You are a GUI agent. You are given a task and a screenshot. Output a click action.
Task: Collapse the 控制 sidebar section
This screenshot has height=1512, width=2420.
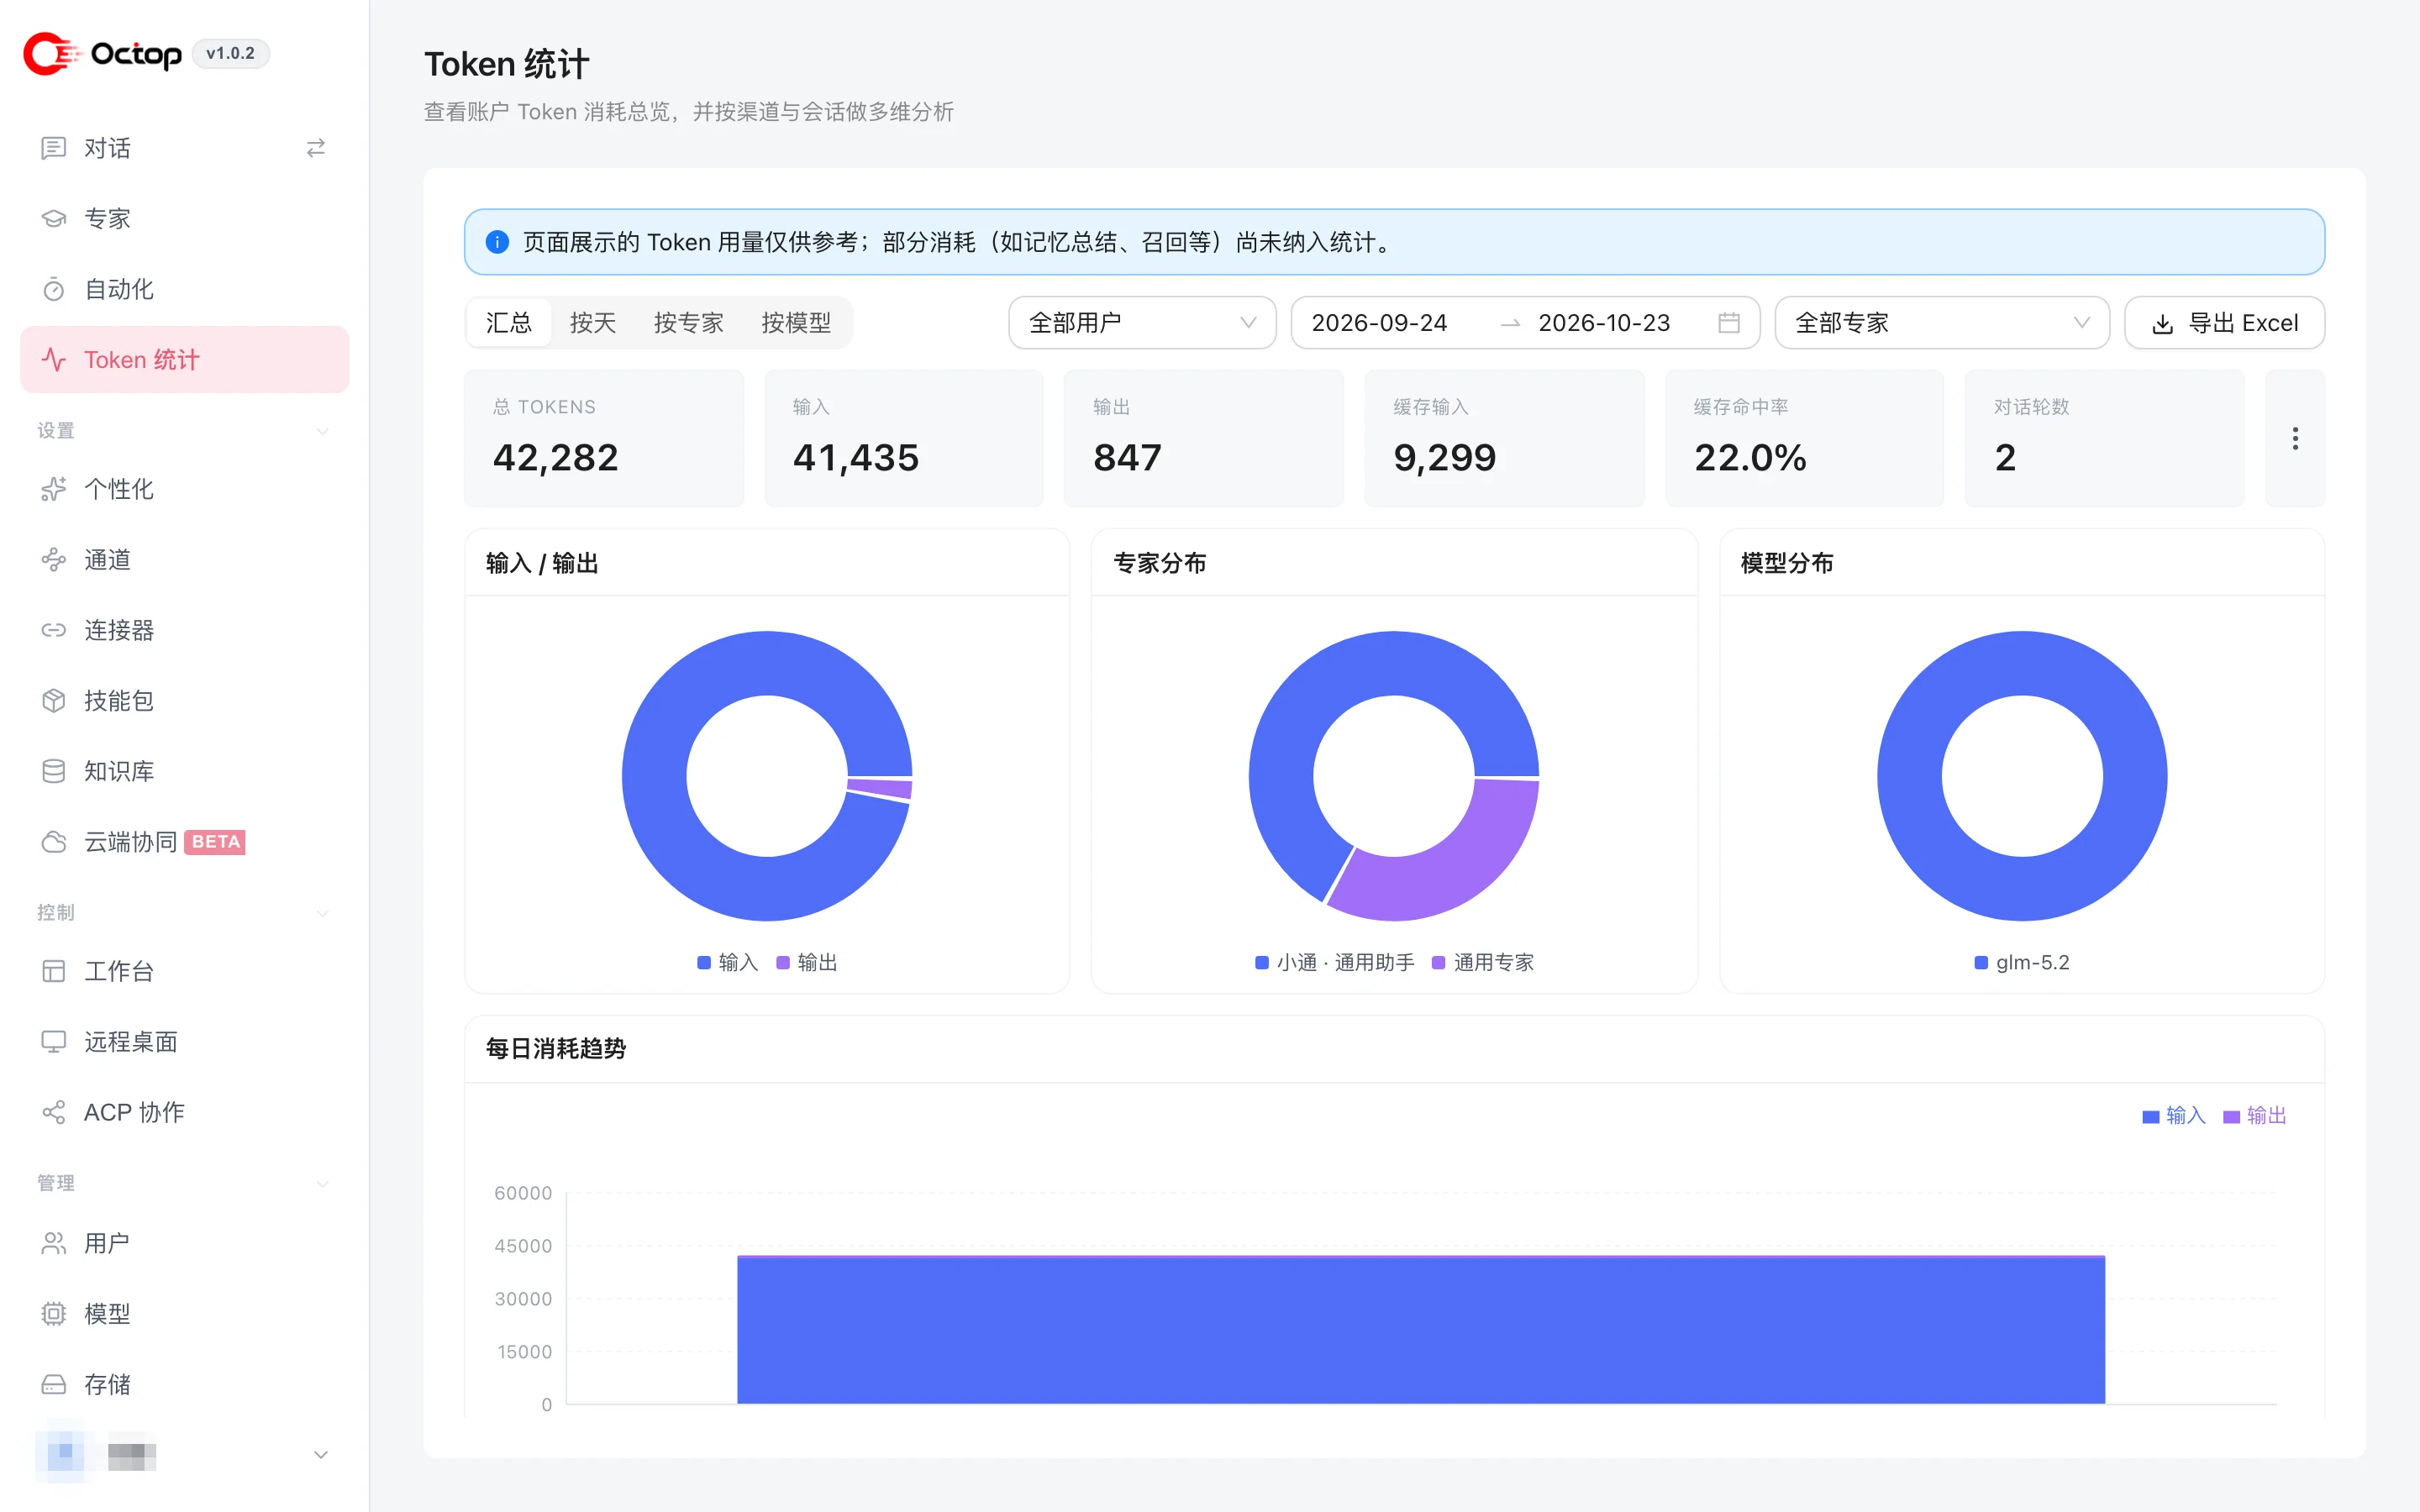point(322,913)
